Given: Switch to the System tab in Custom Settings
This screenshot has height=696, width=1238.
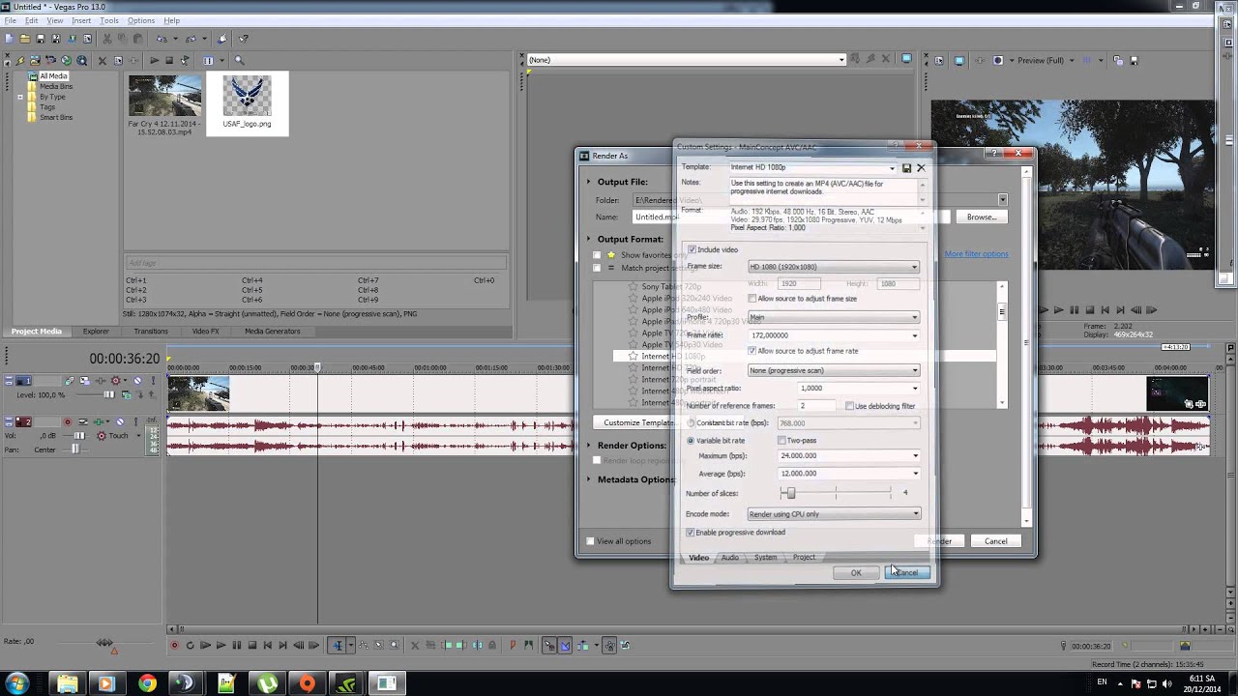Looking at the screenshot, I should [x=765, y=558].
